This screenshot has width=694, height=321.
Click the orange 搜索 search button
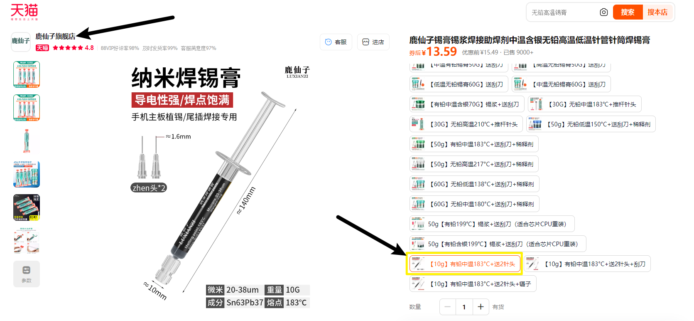click(x=628, y=12)
